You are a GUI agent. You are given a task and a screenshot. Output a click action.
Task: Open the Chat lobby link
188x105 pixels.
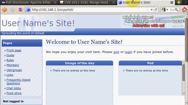[x=14, y=88]
